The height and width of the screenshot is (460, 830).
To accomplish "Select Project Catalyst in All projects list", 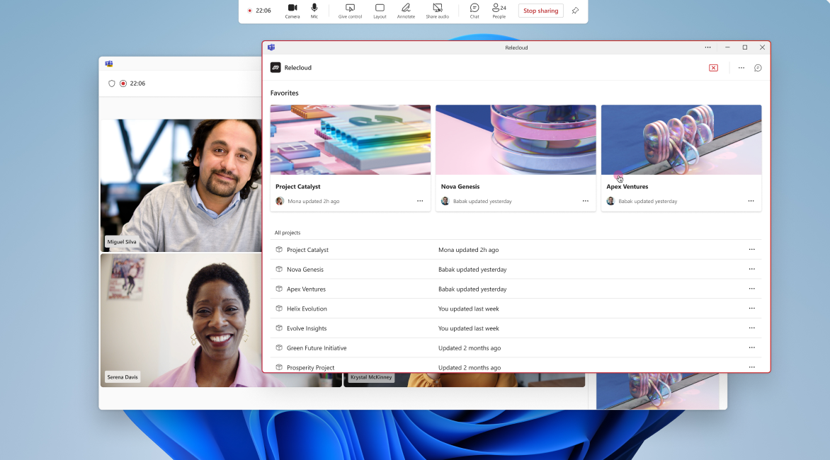I will point(516,250).
